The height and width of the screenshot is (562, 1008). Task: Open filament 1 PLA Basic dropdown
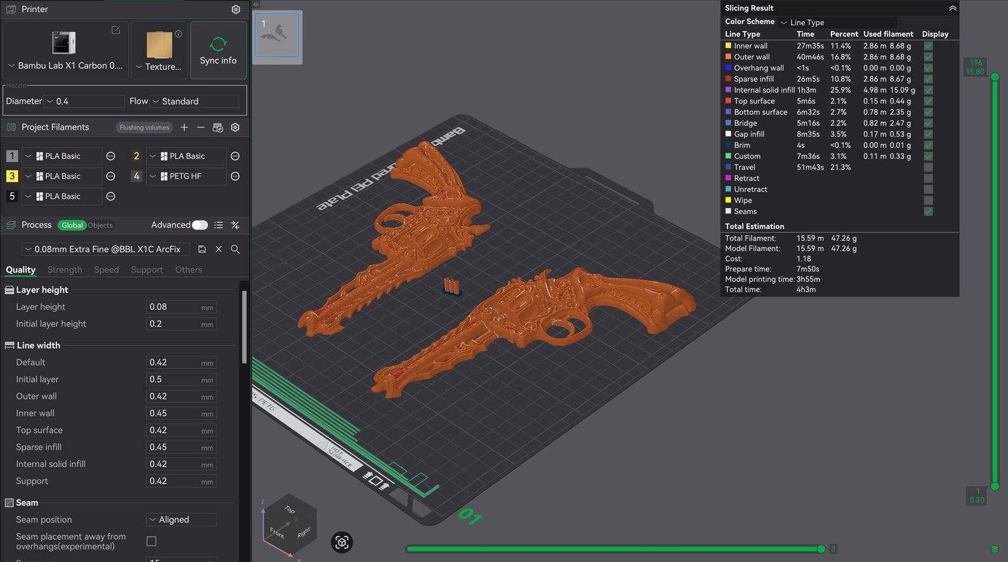coord(62,156)
